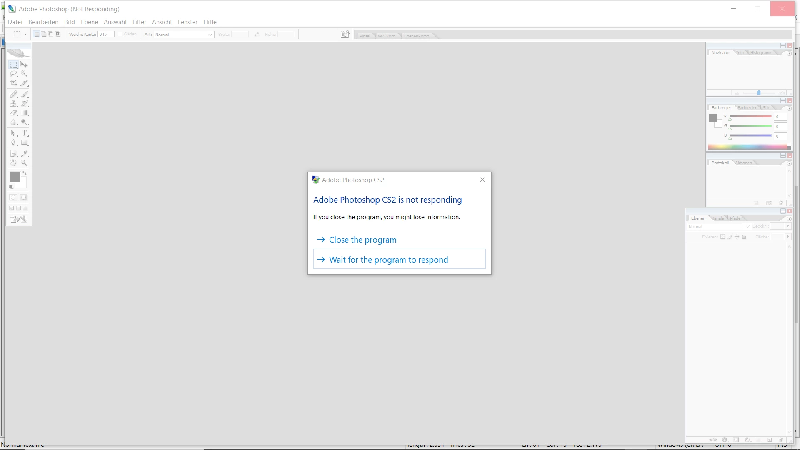Switch to Quick Mask mode
The height and width of the screenshot is (450, 800).
coord(24,197)
